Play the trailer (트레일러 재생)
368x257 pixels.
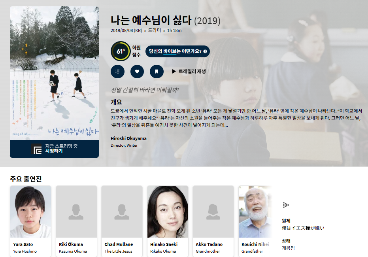[x=189, y=72]
